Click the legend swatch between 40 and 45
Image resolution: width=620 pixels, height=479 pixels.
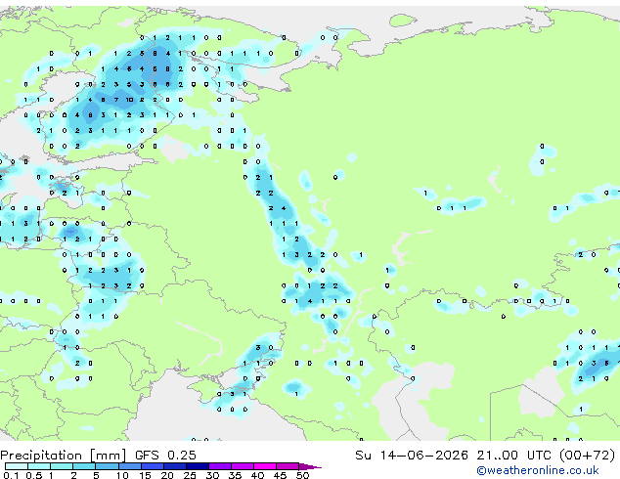point(265,466)
